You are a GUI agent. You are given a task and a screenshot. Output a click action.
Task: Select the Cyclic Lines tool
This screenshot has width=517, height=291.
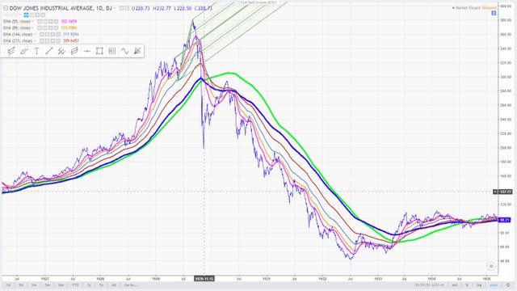point(112,51)
